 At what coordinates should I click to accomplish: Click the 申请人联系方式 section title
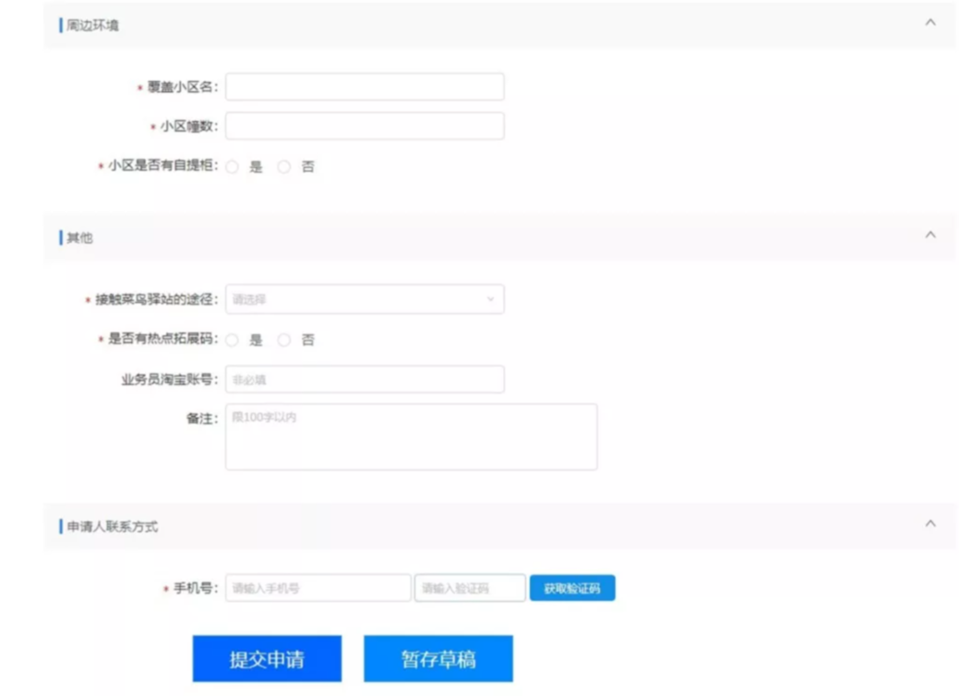(x=112, y=526)
